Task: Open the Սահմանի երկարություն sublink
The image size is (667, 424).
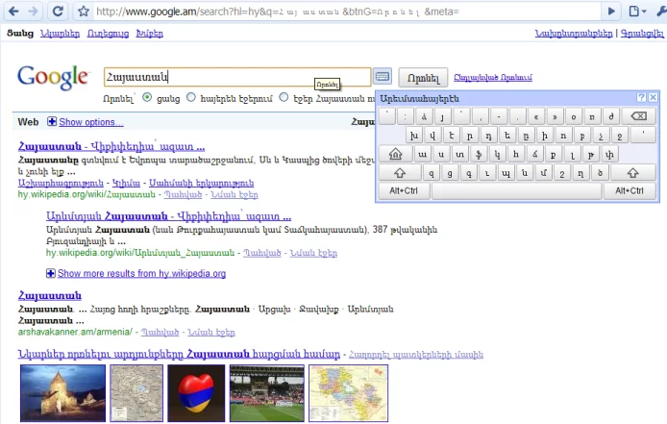Action: [201, 183]
